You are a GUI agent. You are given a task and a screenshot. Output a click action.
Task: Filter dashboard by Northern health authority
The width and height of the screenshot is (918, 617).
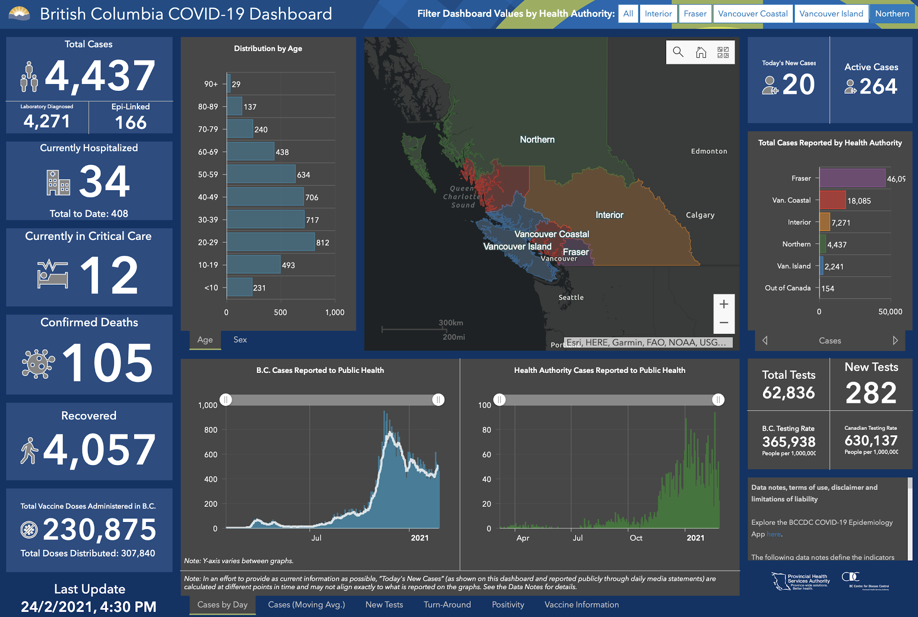point(892,13)
